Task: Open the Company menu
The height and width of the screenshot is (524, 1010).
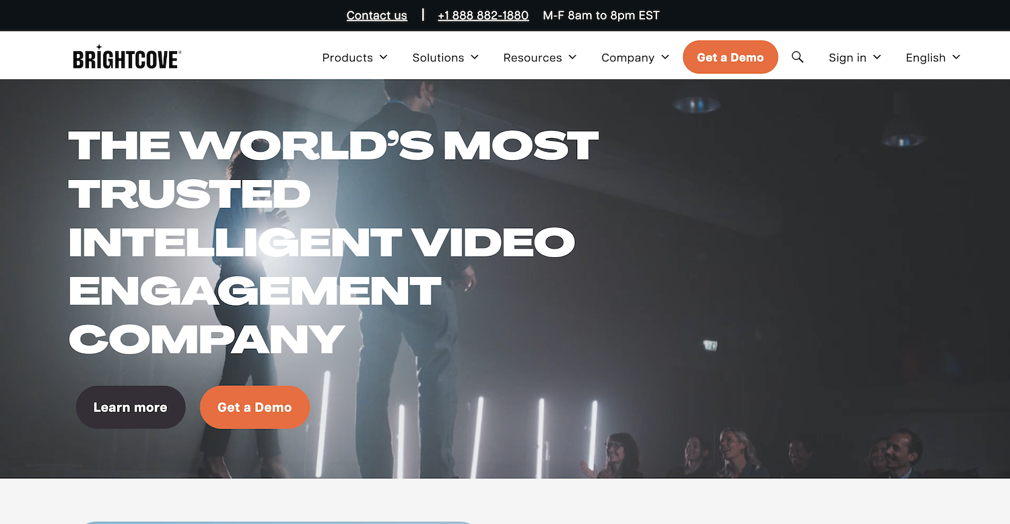Action: [635, 58]
